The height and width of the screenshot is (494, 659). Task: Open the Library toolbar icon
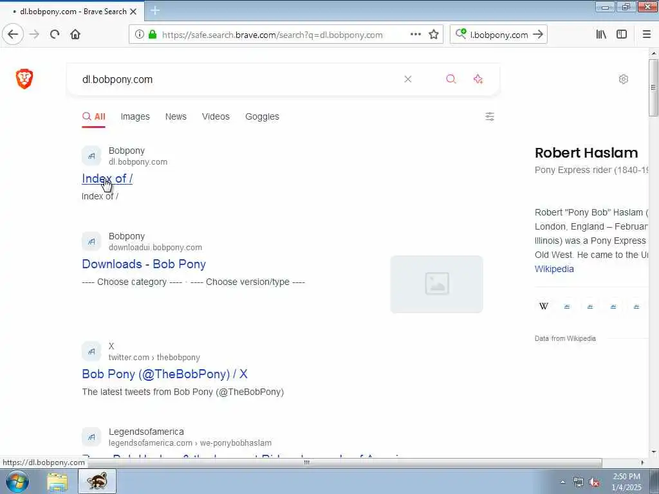point(601,35)
